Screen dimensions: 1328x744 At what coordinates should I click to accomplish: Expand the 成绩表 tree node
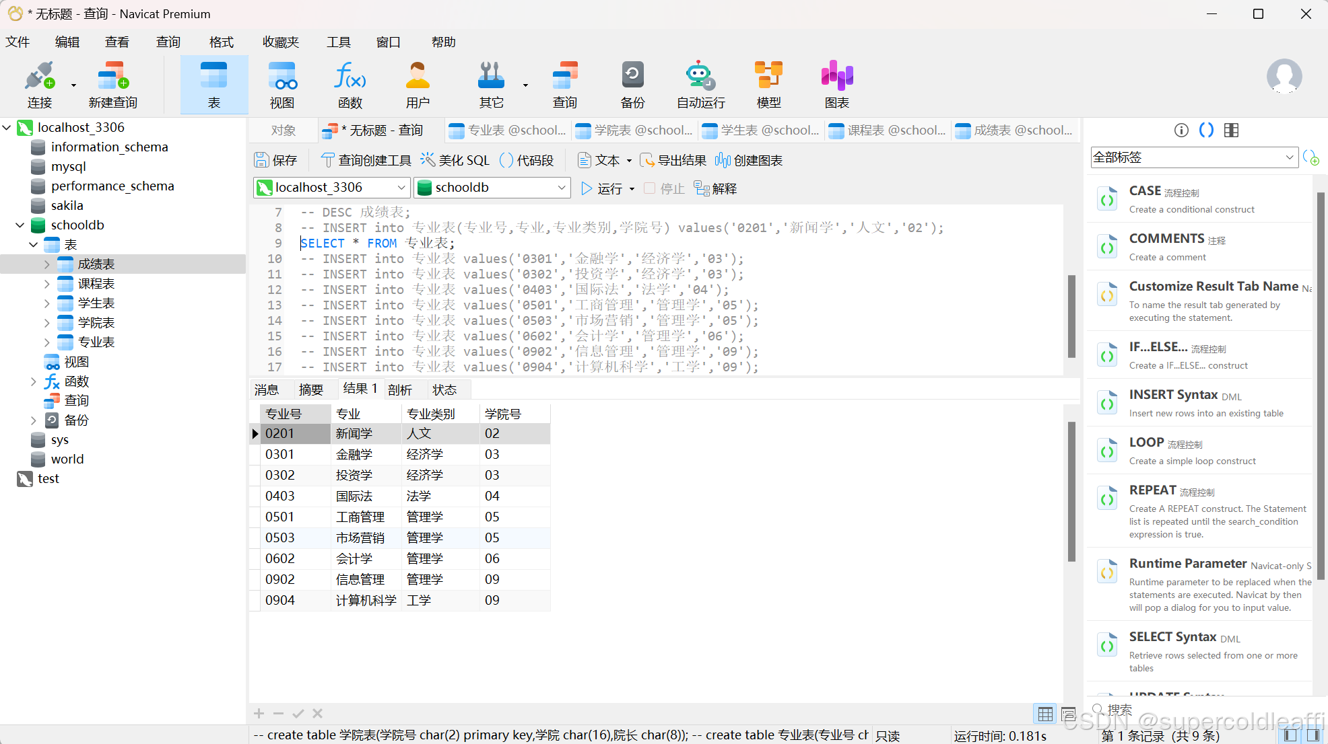46,264
